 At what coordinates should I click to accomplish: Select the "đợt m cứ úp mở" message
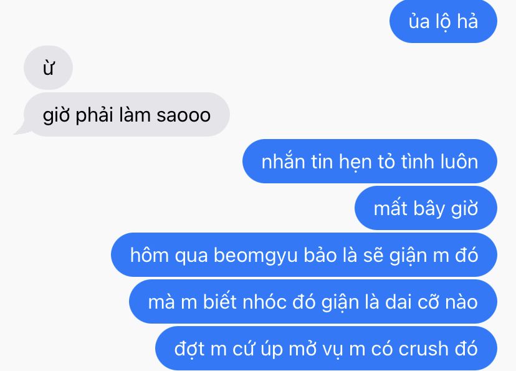click(x=326, y=349)
